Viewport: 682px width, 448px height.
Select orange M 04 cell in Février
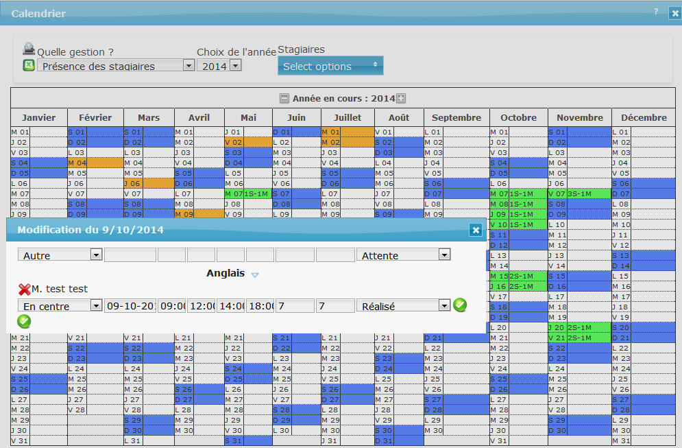point(96,163)
